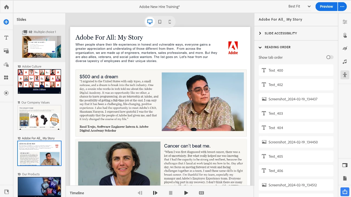This screenshot has width=351, height=197.
Task: Open the slides panel icon at bottom left
Action: 6,192
